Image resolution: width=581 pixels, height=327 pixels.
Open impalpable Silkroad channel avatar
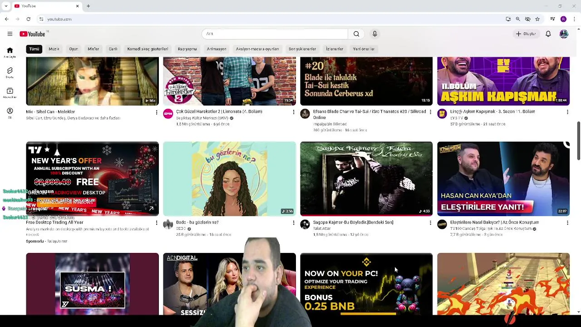click(x=305, y=114)
